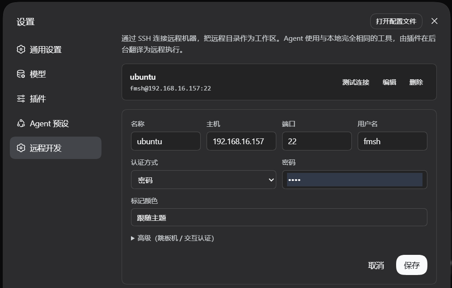
Task: Click the 保存 button
Action: click(x=412, y=265)
